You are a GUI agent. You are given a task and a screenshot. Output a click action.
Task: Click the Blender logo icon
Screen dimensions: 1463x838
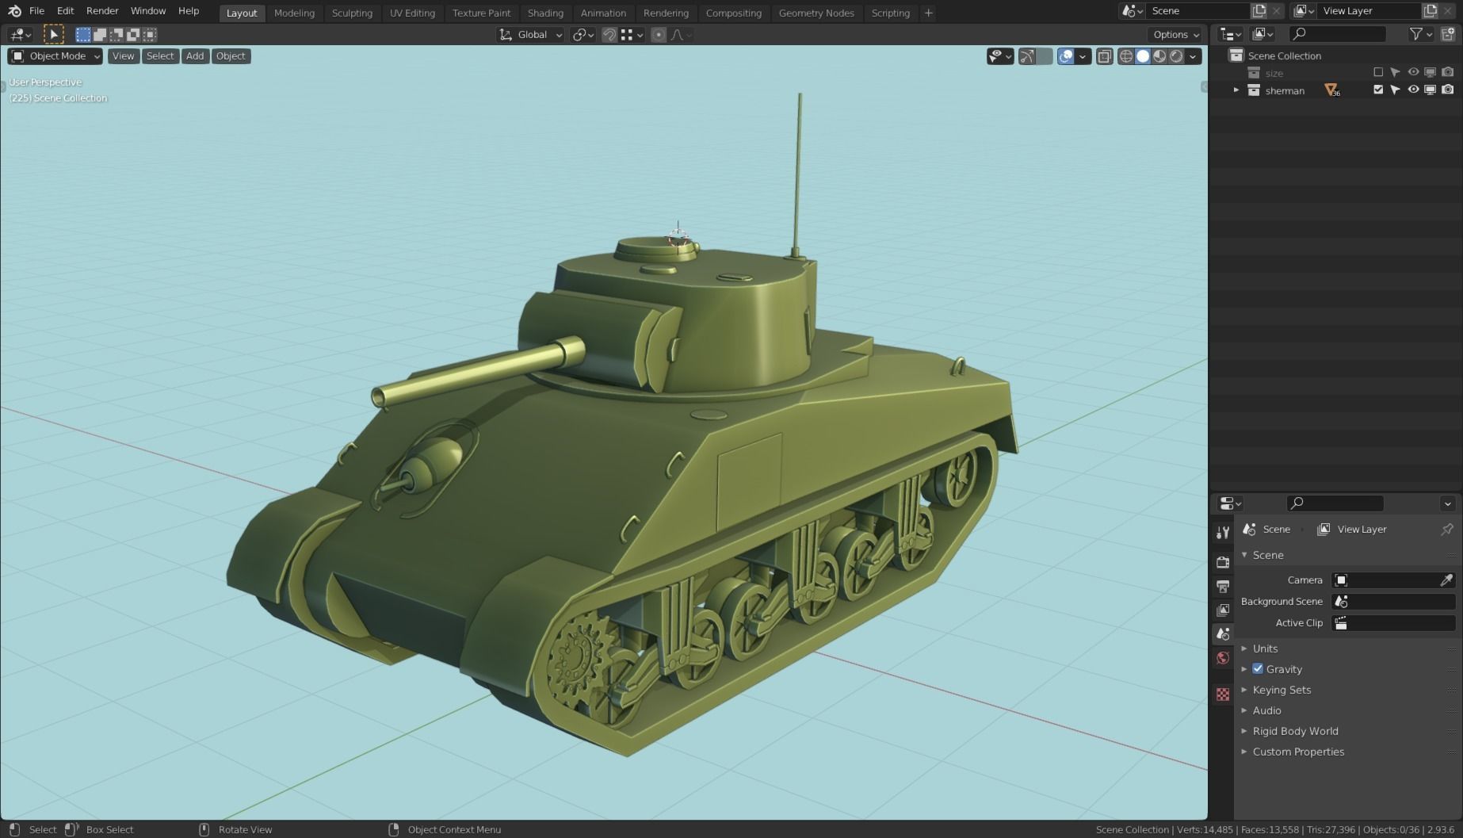tap(14, 11)
